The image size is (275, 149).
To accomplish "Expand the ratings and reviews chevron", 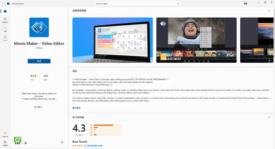I will click(x=269, y=117).
